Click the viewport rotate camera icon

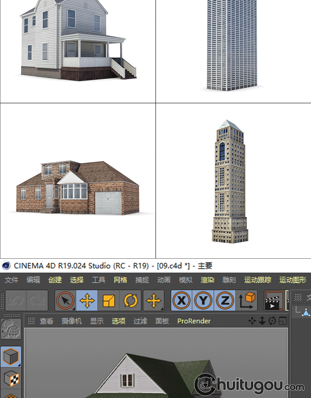272,321
